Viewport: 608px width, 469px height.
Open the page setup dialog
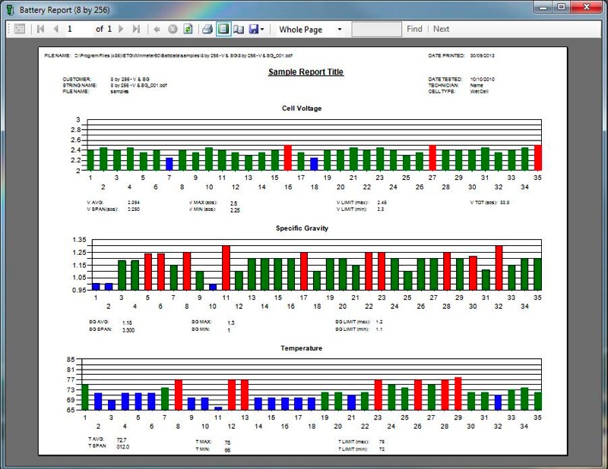click(x=239, y=29)
